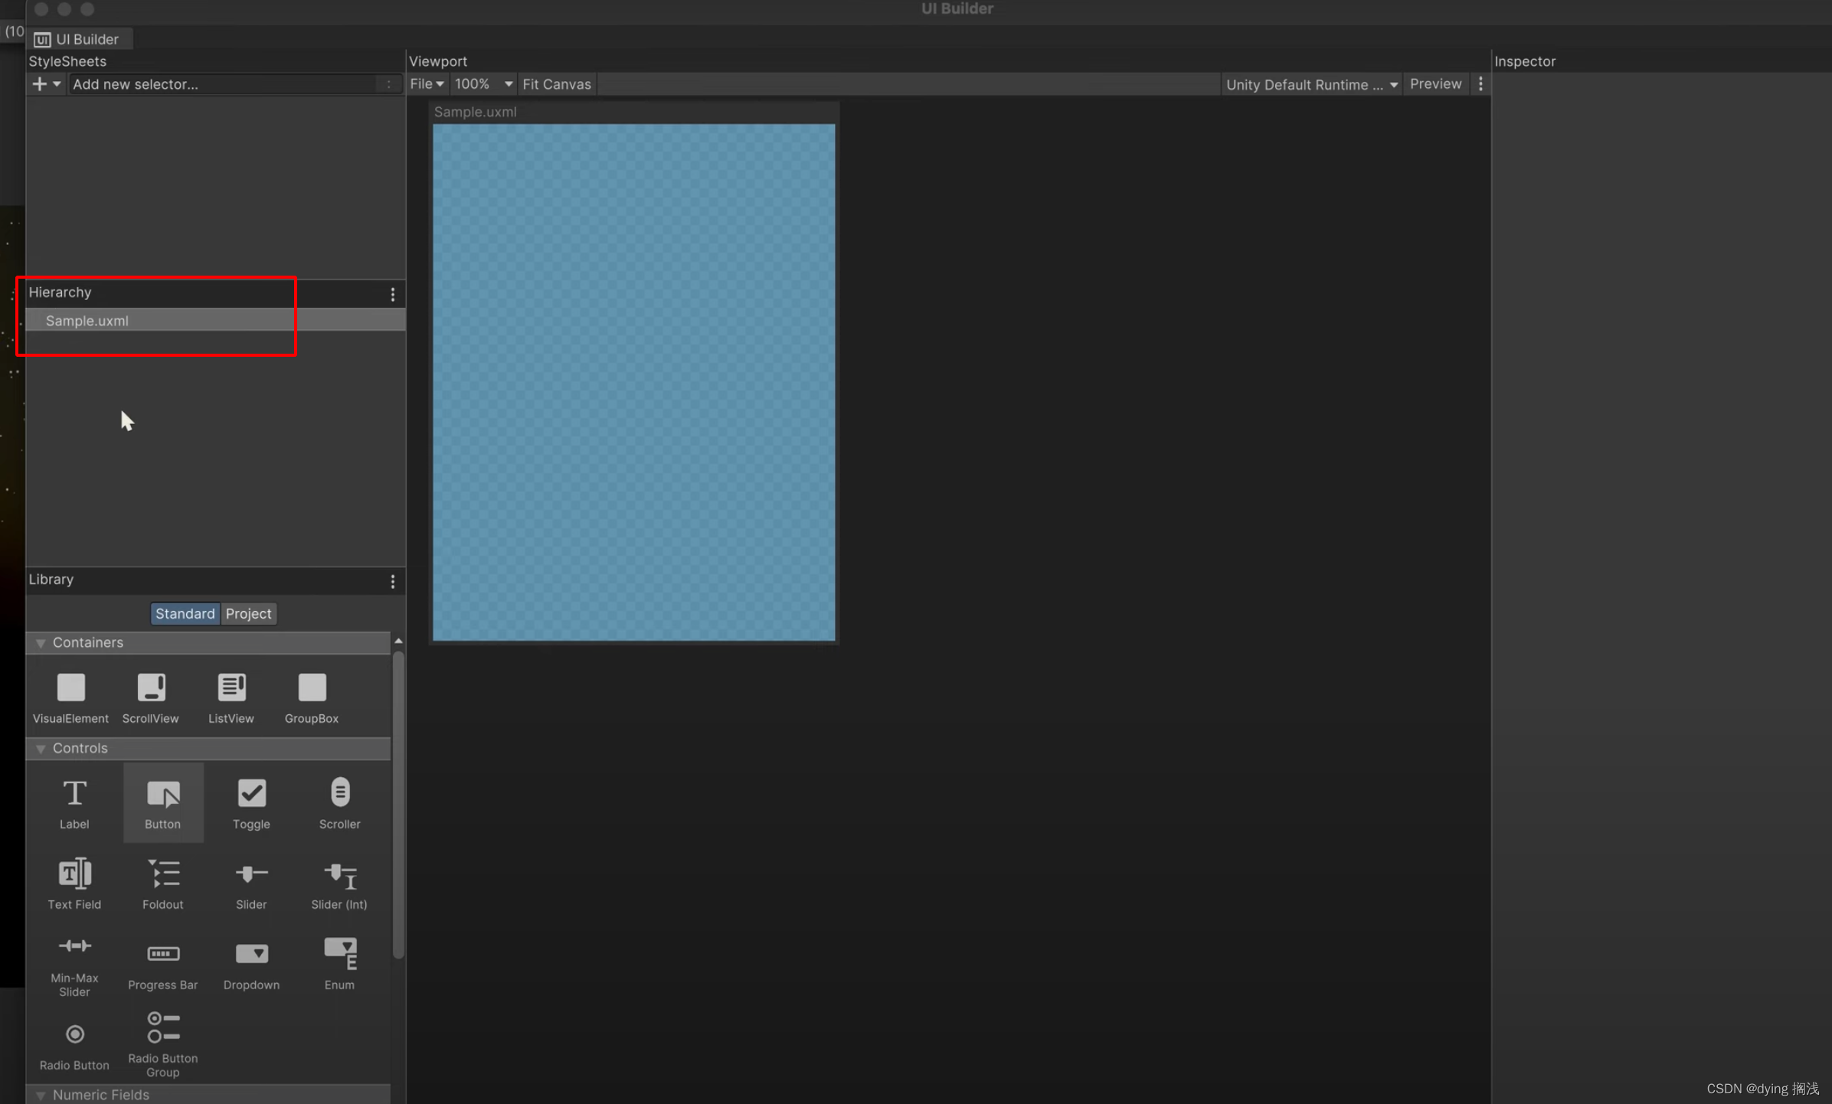Click the plus button to add a selector

(39, 83)
